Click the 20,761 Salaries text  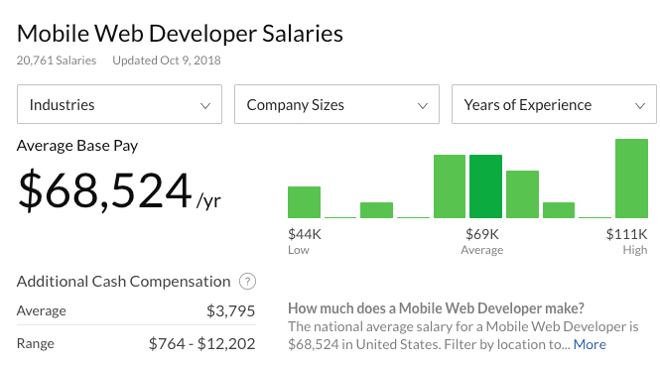(57, 61)
